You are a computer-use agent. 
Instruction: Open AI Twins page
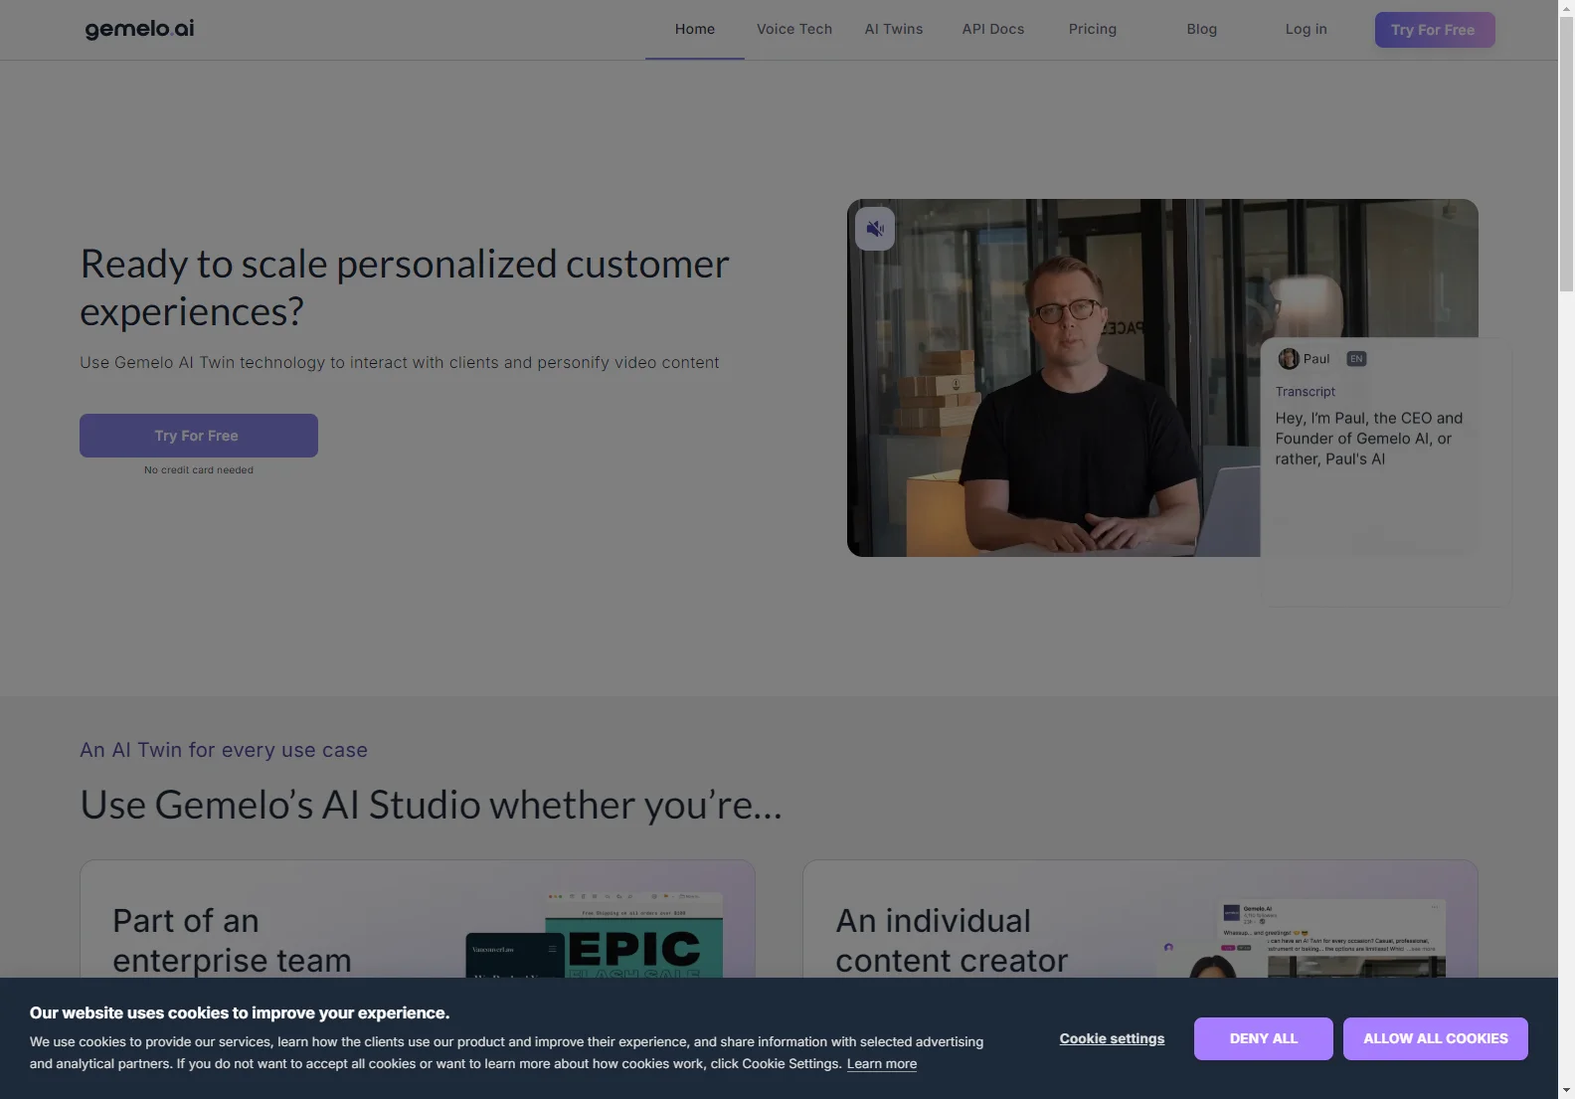pos(894,30)
